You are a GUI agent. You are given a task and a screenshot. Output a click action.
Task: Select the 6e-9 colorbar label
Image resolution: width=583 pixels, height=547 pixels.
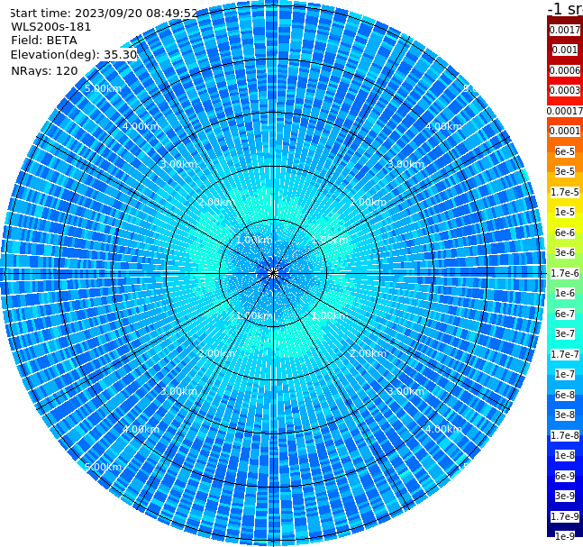[x=565, y=476]
